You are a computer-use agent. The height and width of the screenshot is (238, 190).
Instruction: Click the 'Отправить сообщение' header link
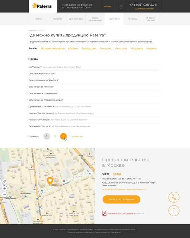coord(144,9)
